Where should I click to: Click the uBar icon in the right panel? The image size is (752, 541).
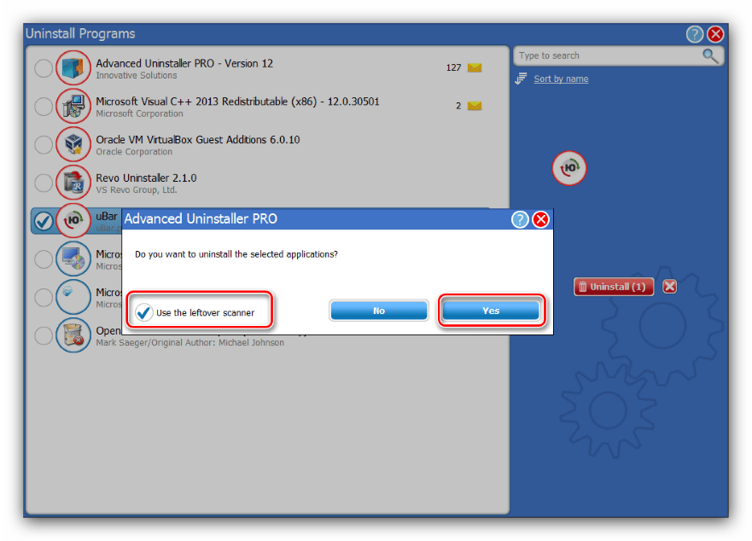point(569,168)
